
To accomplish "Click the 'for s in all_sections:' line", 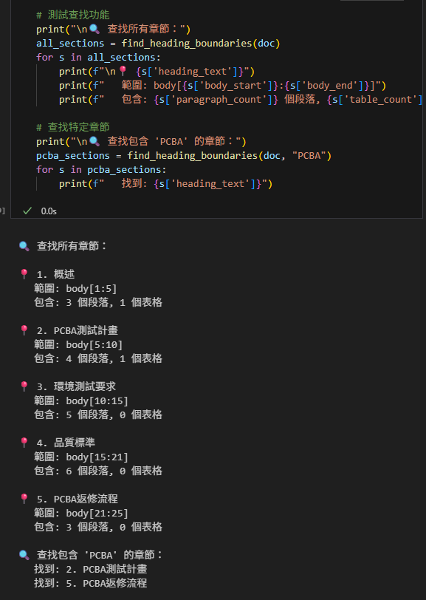I will [x=99, y=58].
